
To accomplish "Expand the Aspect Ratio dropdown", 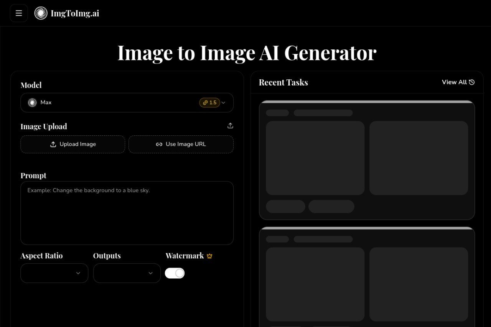I will click(54, 273).
